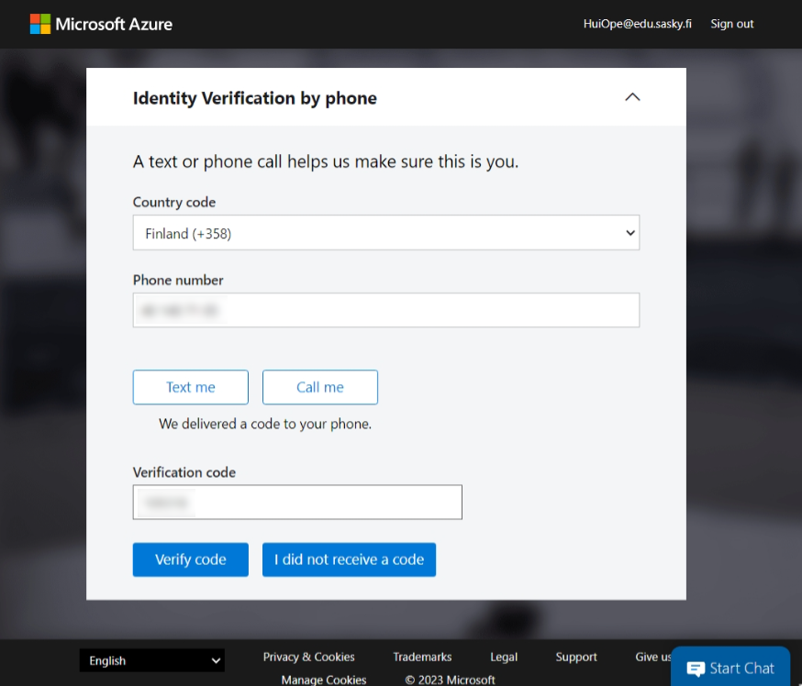
Task: Click the © 2023 Microsoft text
Action: (451, 680)
